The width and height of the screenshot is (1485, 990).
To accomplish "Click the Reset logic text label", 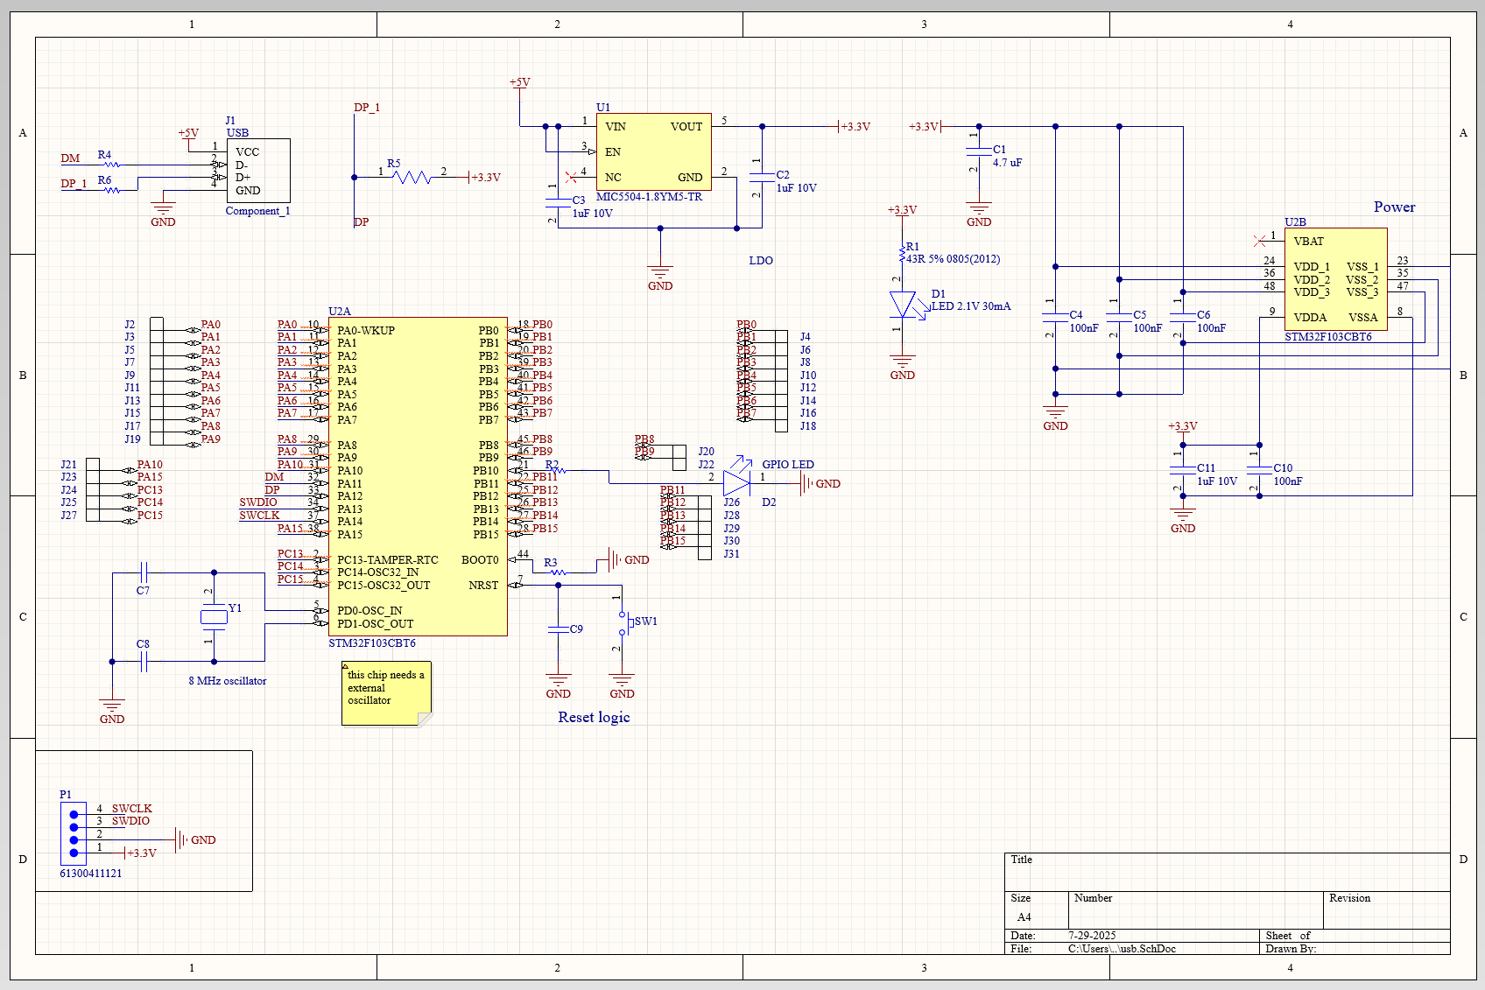I will pyautogui.click(x=594, y=716).
